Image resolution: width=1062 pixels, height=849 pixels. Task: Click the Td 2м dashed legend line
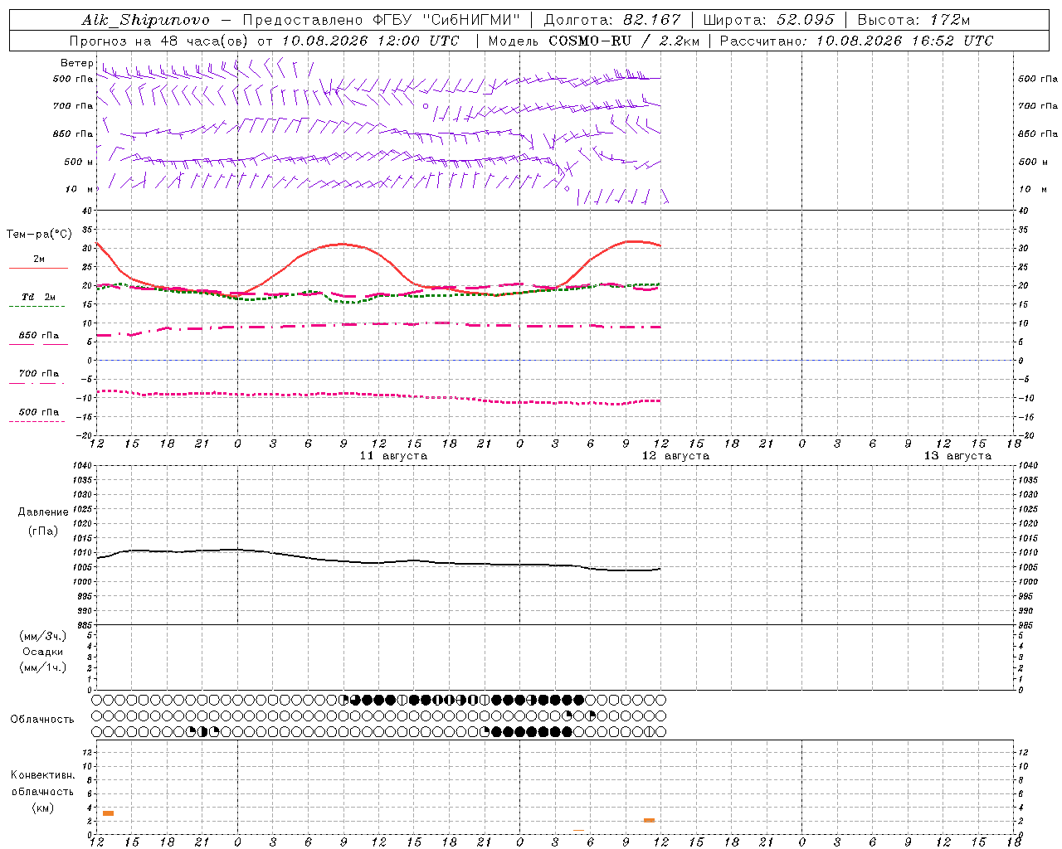[37, 306]
